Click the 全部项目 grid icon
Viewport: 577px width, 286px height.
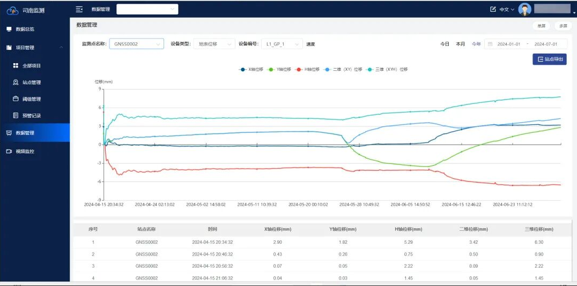click(x=16, y=66)
